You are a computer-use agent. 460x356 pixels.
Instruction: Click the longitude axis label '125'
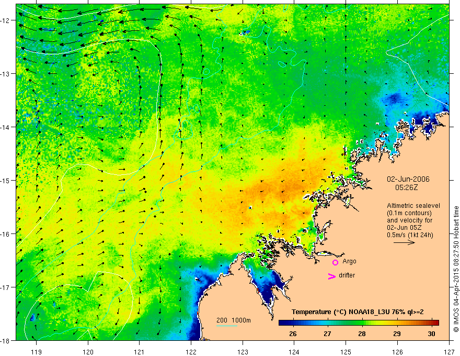tap(346, 352)
